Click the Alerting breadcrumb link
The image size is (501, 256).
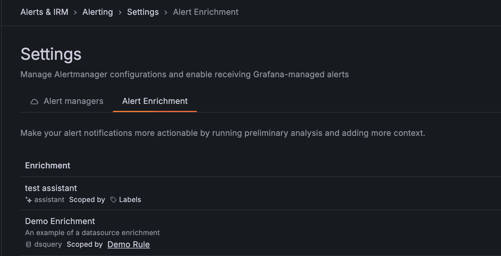tap(97, 12)
